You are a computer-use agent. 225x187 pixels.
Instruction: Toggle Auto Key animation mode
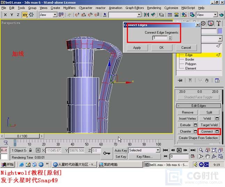[121, 151]
